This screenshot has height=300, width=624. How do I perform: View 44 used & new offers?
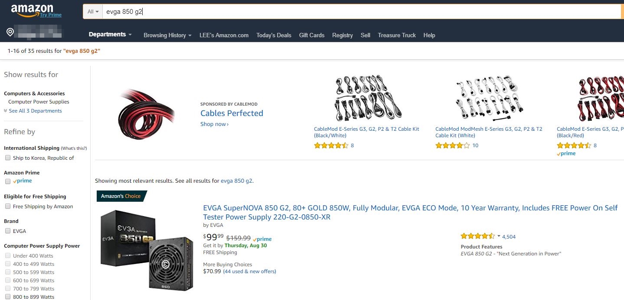click(249, 271)
